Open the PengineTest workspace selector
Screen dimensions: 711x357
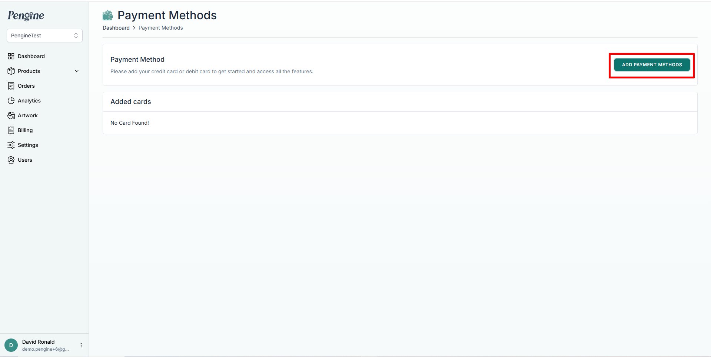click(44, 35)
